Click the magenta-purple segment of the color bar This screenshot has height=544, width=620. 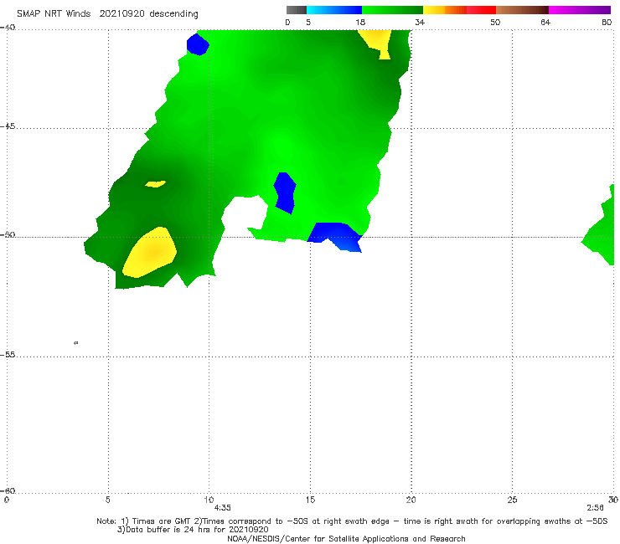coord(579,10)
